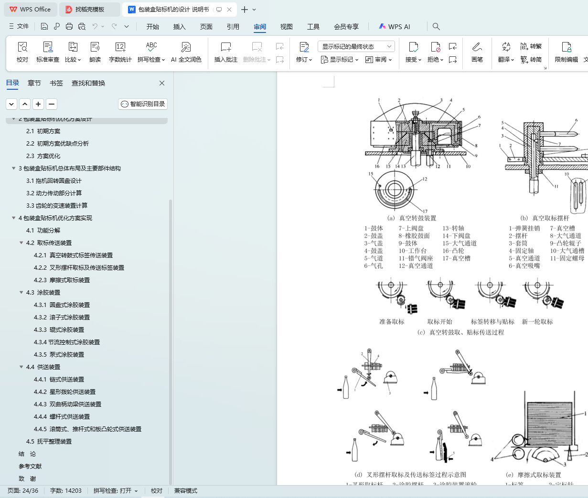This screenshot has height=498, width=588.
Task: Click 页面: 24/36 page indicator
Action: 23,491
